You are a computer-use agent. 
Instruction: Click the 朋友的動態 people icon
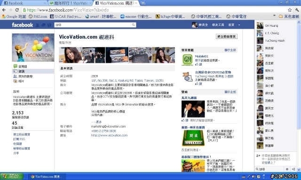click(x=15, y=76)
